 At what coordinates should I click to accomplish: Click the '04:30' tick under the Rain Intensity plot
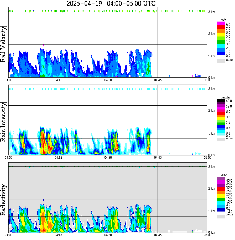point(108,158)
